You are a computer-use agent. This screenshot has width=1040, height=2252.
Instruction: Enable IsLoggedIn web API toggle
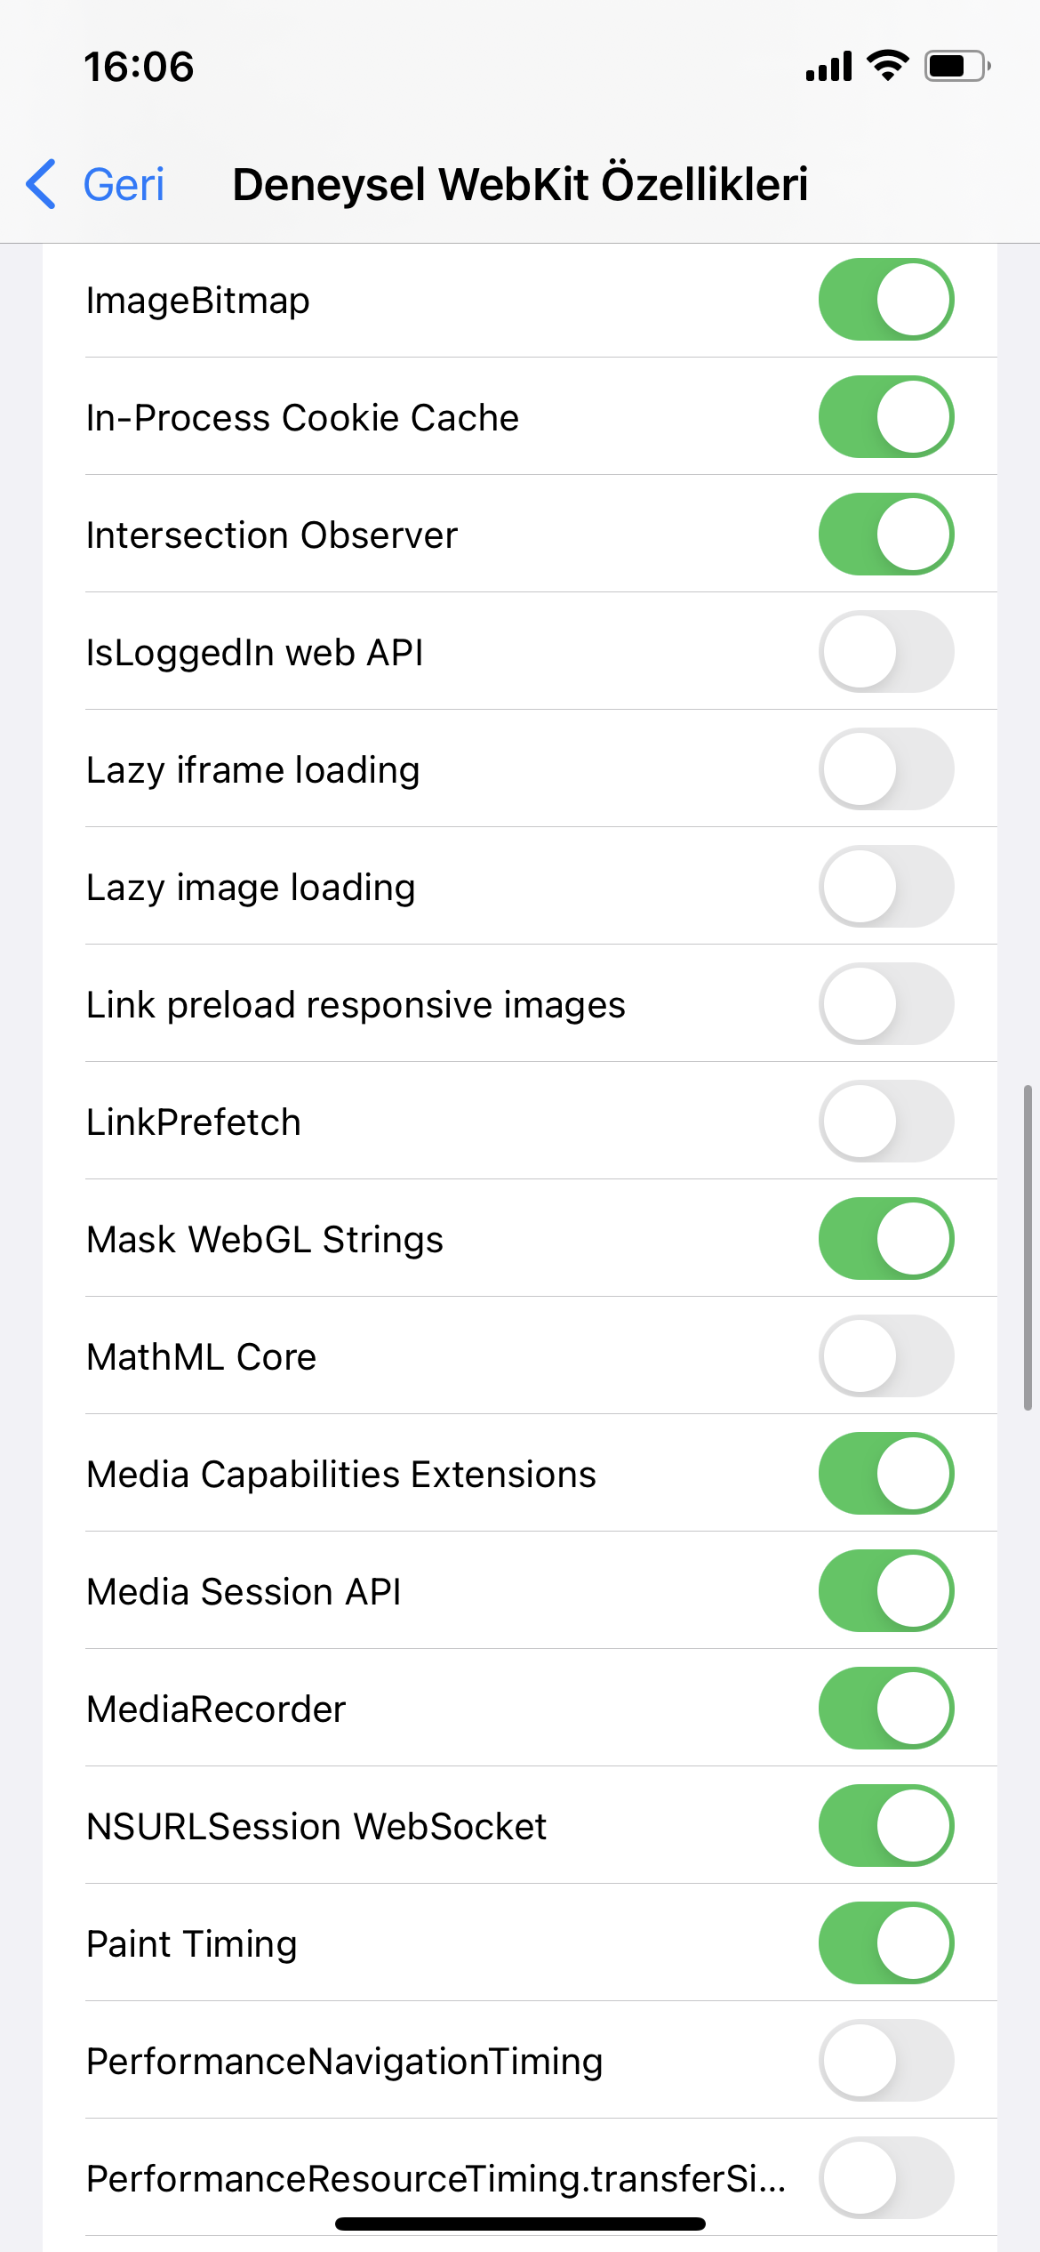(x=885, y=652)
